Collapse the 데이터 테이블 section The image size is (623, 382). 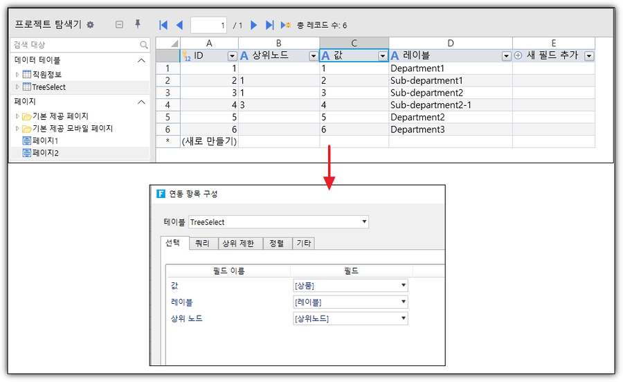coord(141,60)
